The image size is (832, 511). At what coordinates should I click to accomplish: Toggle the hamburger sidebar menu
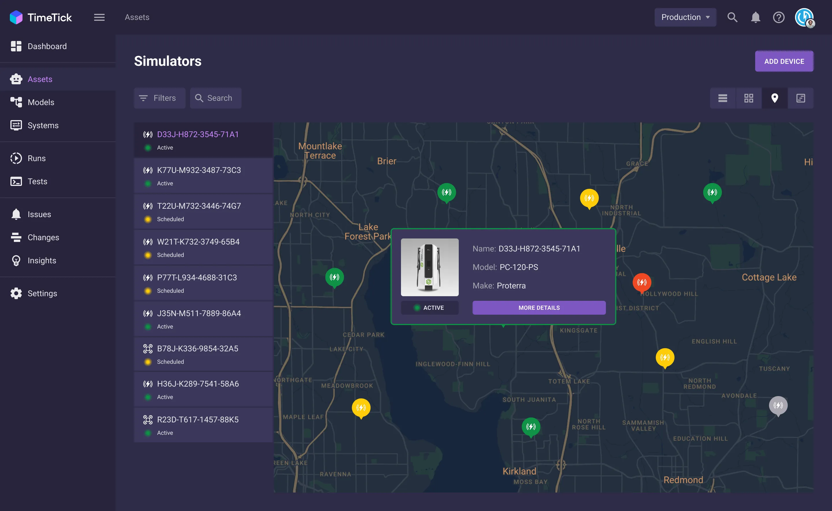pos(99,17)
